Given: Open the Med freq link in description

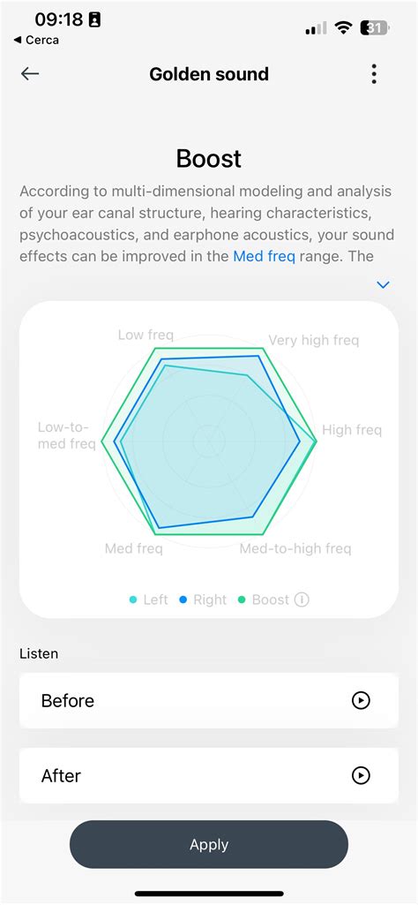Looking at the screenshot, I should click(264, 256).
